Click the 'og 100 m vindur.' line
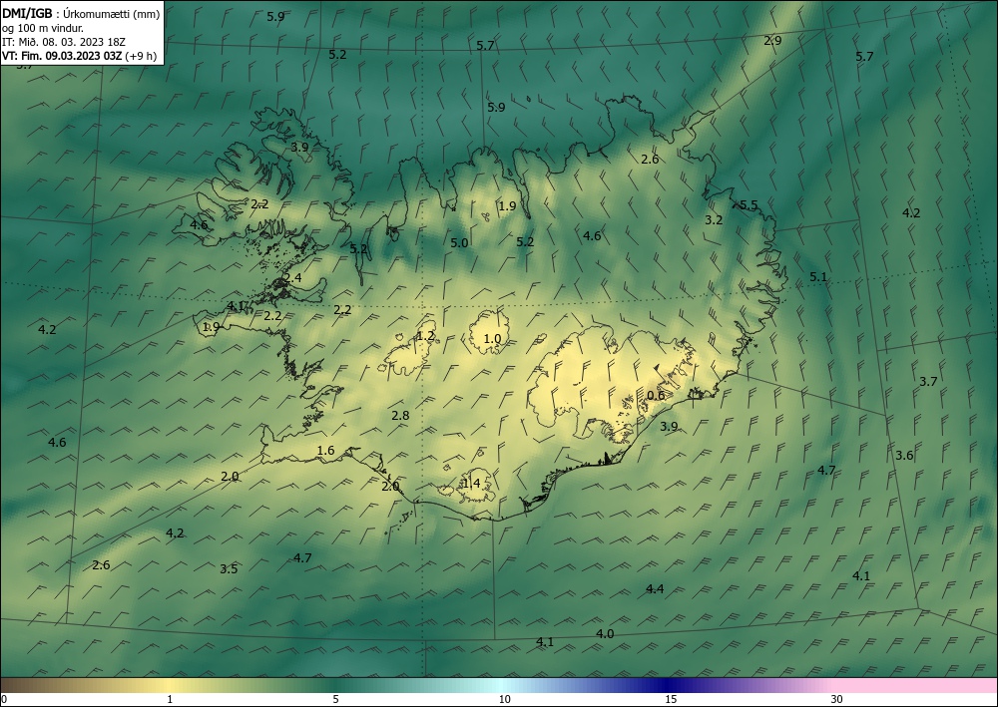Screen dimensions: 998x707 point(42,28)
